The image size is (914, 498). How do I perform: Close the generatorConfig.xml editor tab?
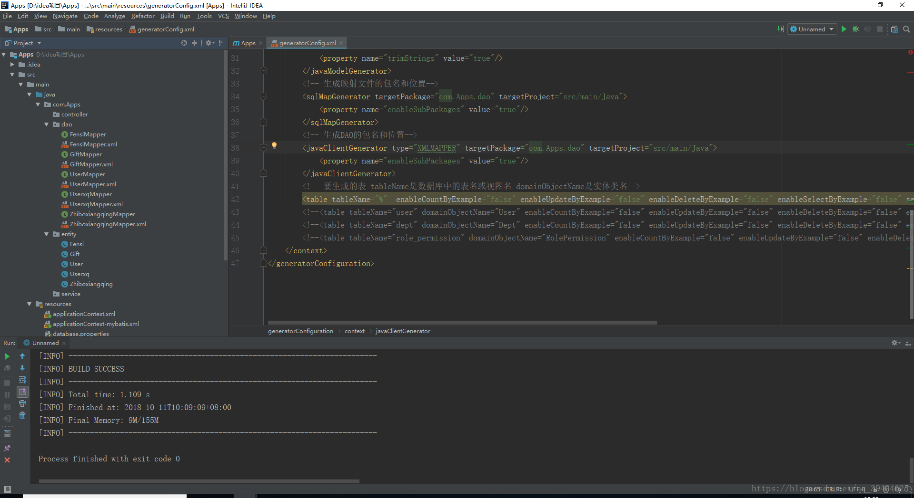coord(341,43)
